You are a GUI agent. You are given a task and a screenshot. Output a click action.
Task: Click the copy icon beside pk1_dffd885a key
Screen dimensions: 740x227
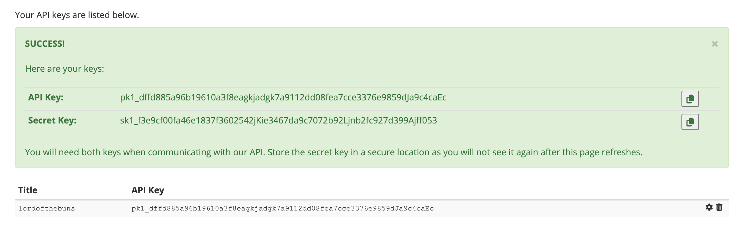pyautogui.click(x=690, y=98)
